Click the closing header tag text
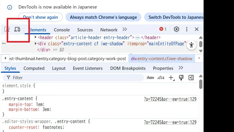Screen dimensions: 234x132 click(x=151, y=38)
